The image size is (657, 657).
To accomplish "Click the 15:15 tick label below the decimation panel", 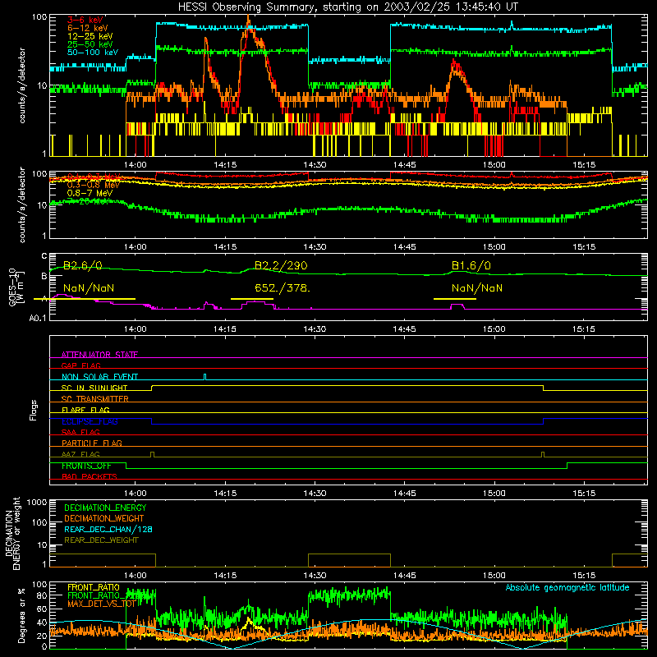I will point(584,576).
